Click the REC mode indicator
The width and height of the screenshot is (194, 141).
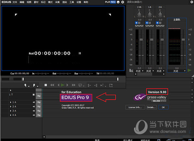113,2
